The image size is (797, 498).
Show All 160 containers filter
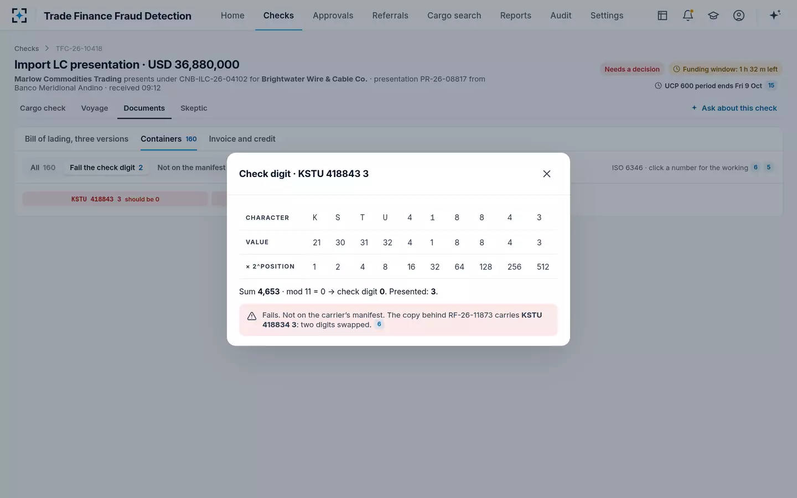click(x=43, y=168)
